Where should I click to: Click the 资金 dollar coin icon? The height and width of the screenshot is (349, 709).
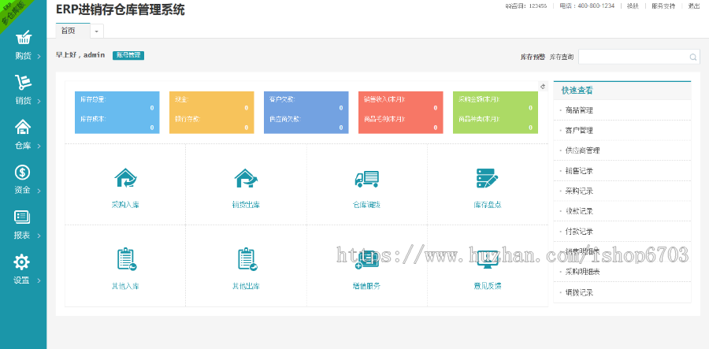pos(23,173)
